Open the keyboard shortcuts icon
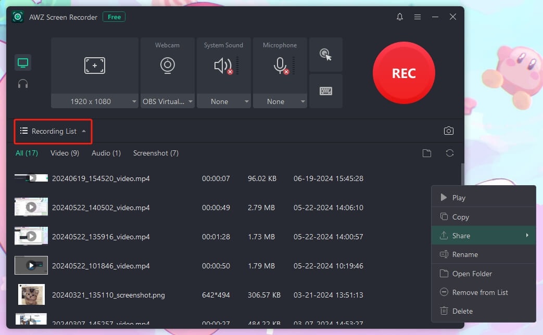This screenshot has height=335, width=543. pyautogui.click(x=325, y=91)
